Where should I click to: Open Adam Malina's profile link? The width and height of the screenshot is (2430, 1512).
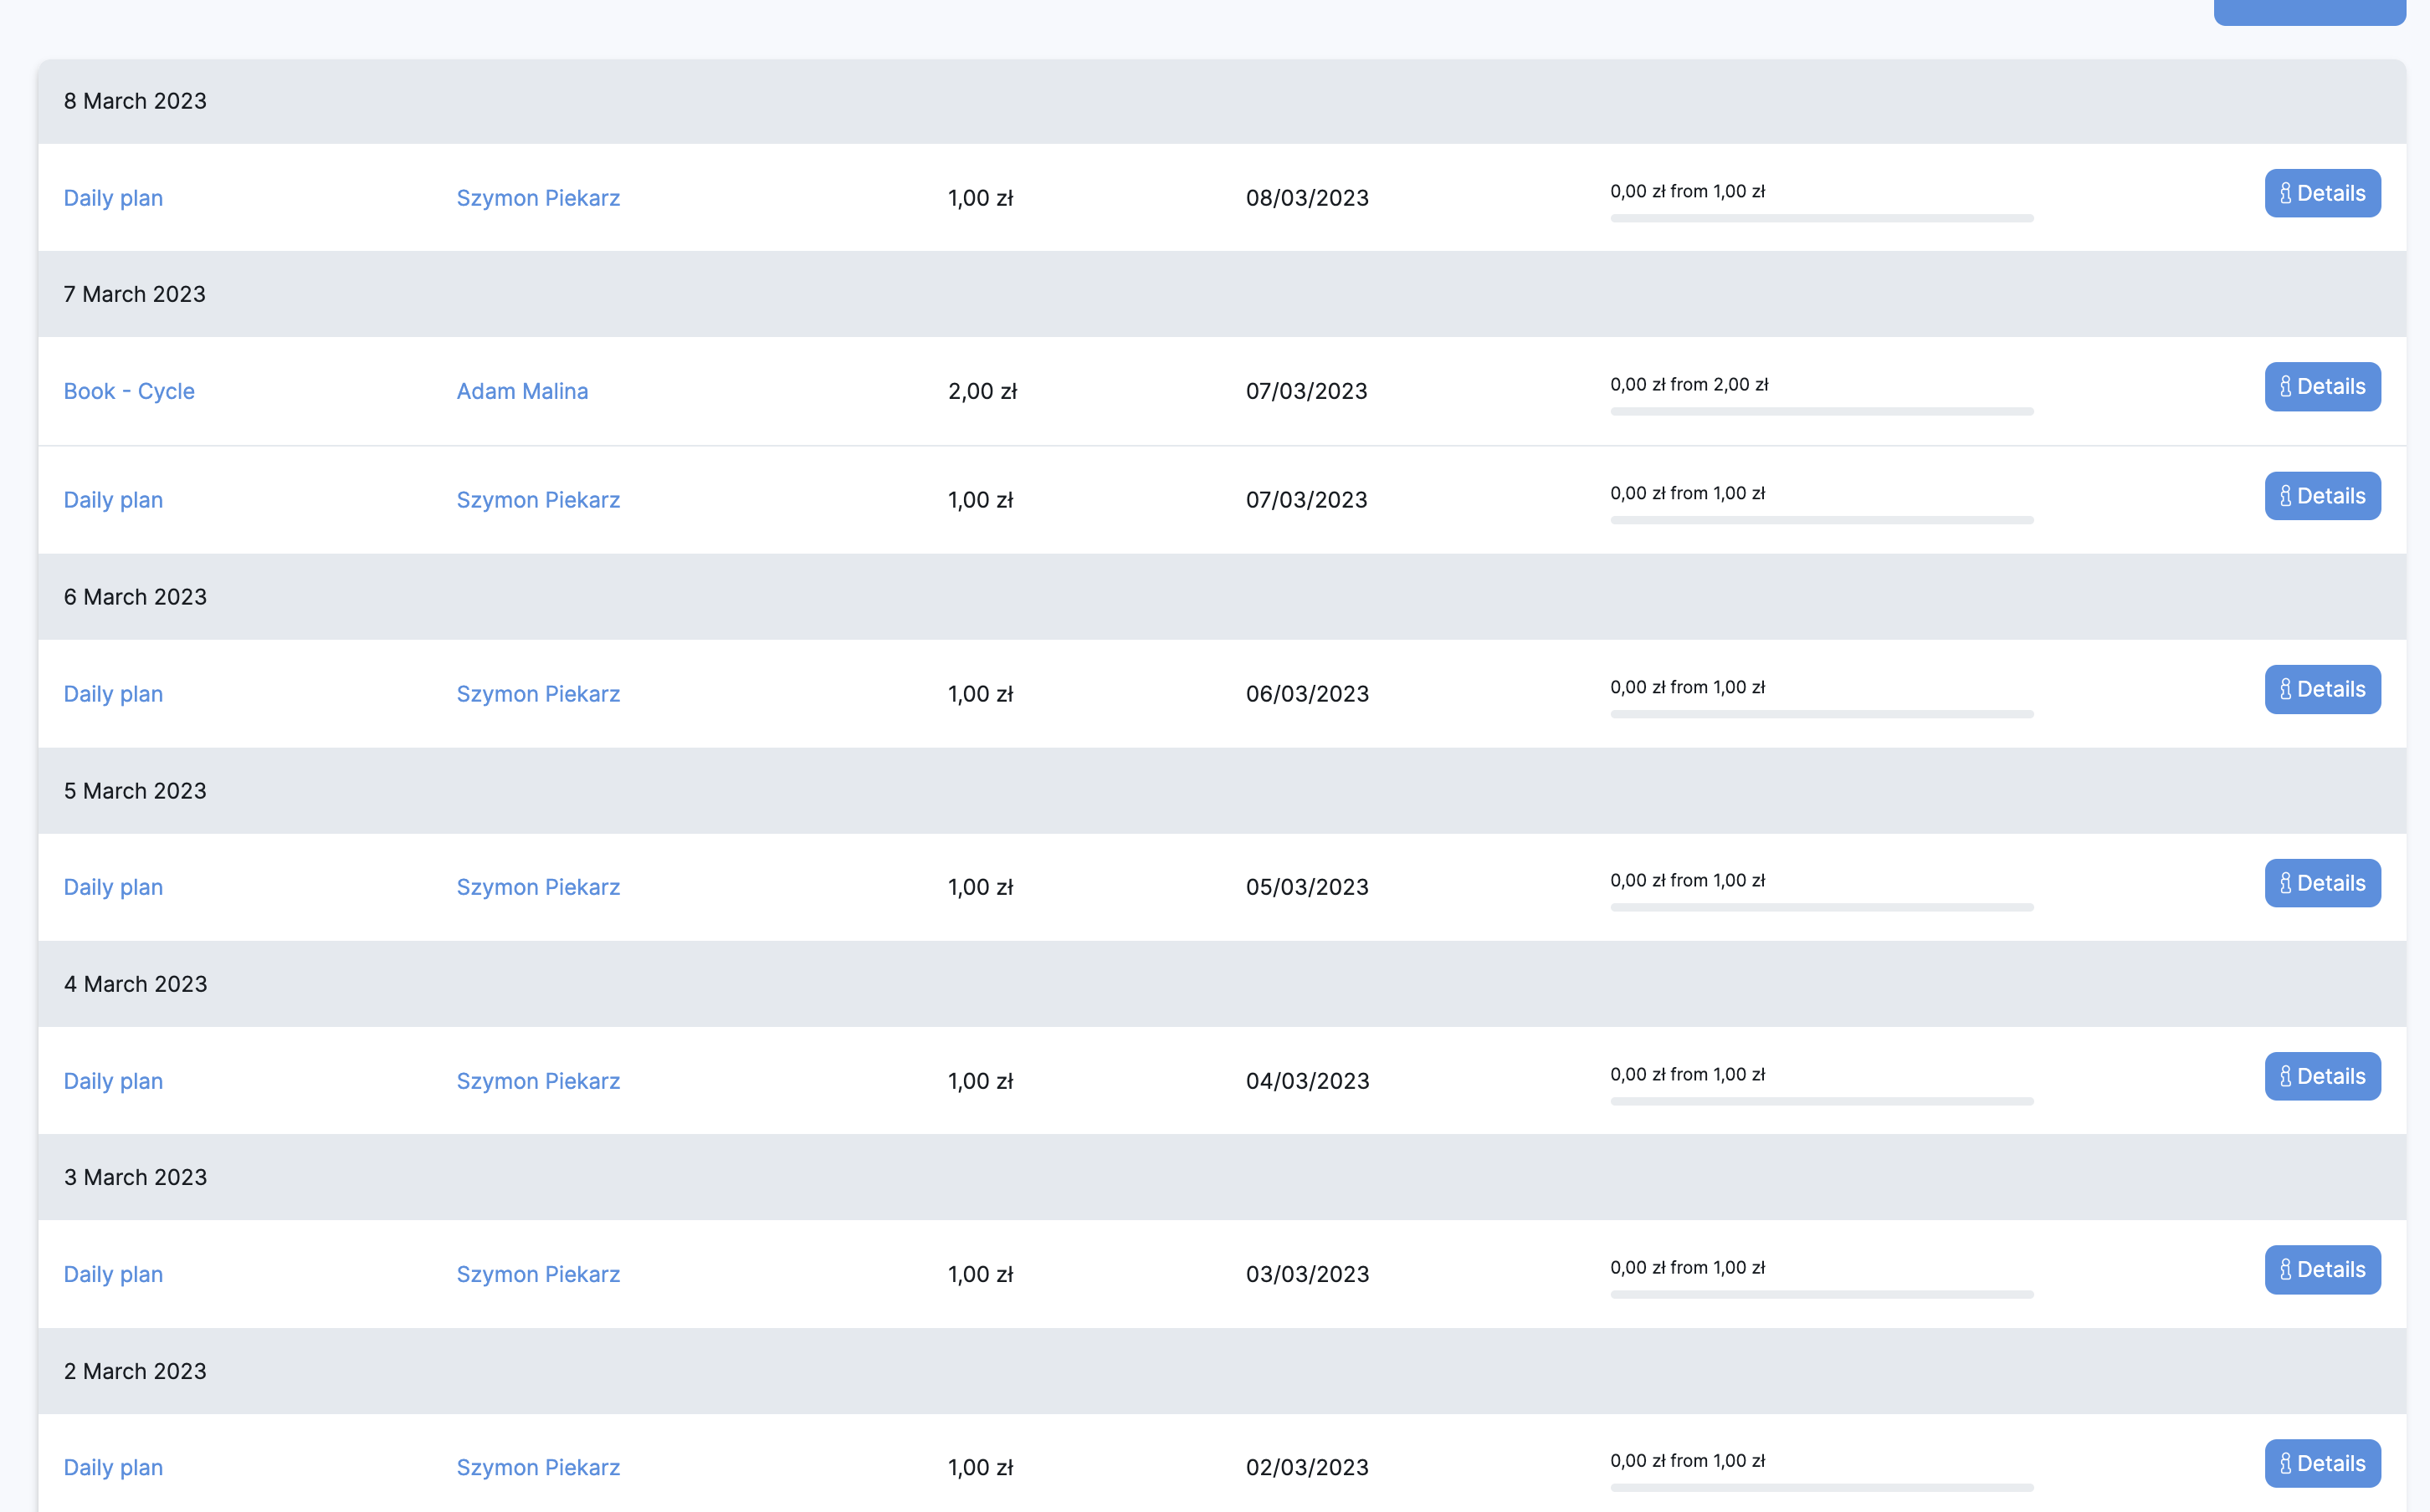click(522, 391)
